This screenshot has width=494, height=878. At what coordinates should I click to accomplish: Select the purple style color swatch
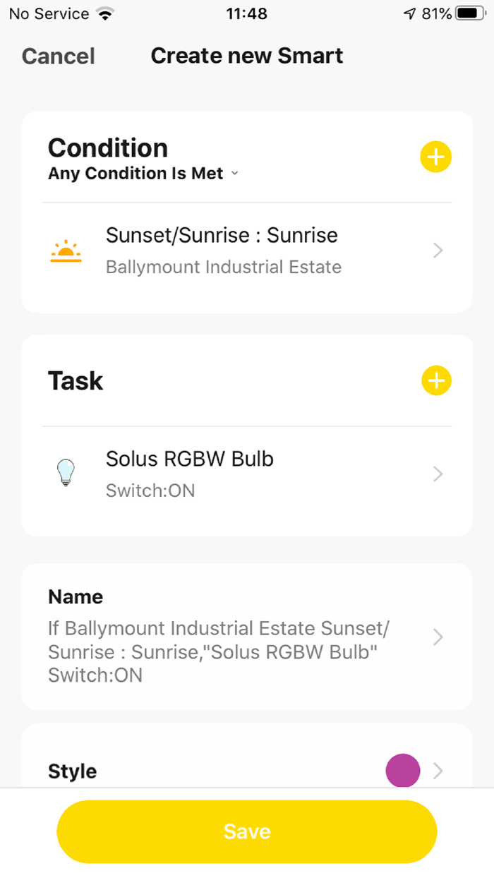403,771
